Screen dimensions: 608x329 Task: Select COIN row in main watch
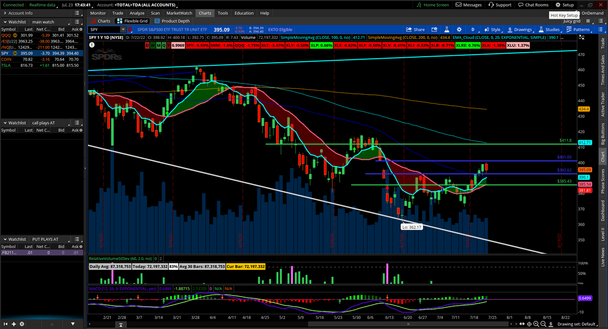[43, 59]
